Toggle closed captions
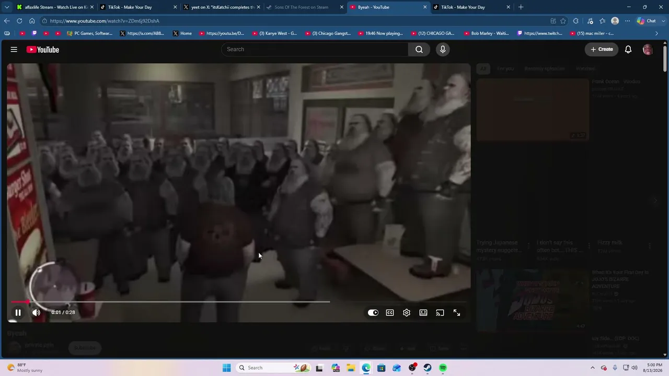The height and width of the screenshot is (376, 669). 390,312
